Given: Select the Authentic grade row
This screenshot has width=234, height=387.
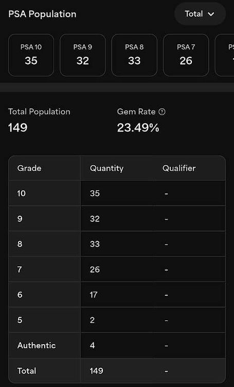Looking at the screenshot, I should coord(117,345).
